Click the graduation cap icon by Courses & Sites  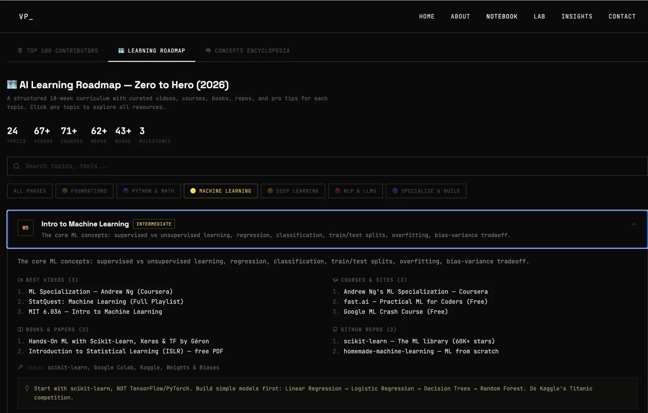335,280
